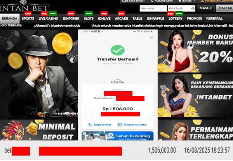Screen dimensions: 233x161
Task: Click the Bahasa globe icon
Action: click(x=179, y=1)
